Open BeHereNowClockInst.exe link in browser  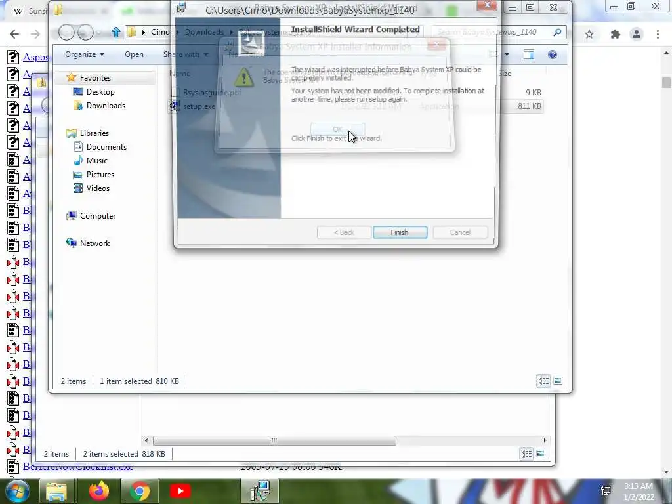coord(78,467)
